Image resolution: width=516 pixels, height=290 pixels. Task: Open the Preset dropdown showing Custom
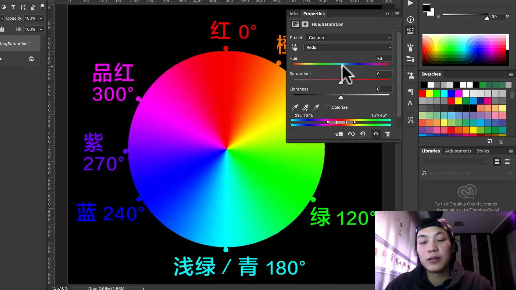(349, 38)
